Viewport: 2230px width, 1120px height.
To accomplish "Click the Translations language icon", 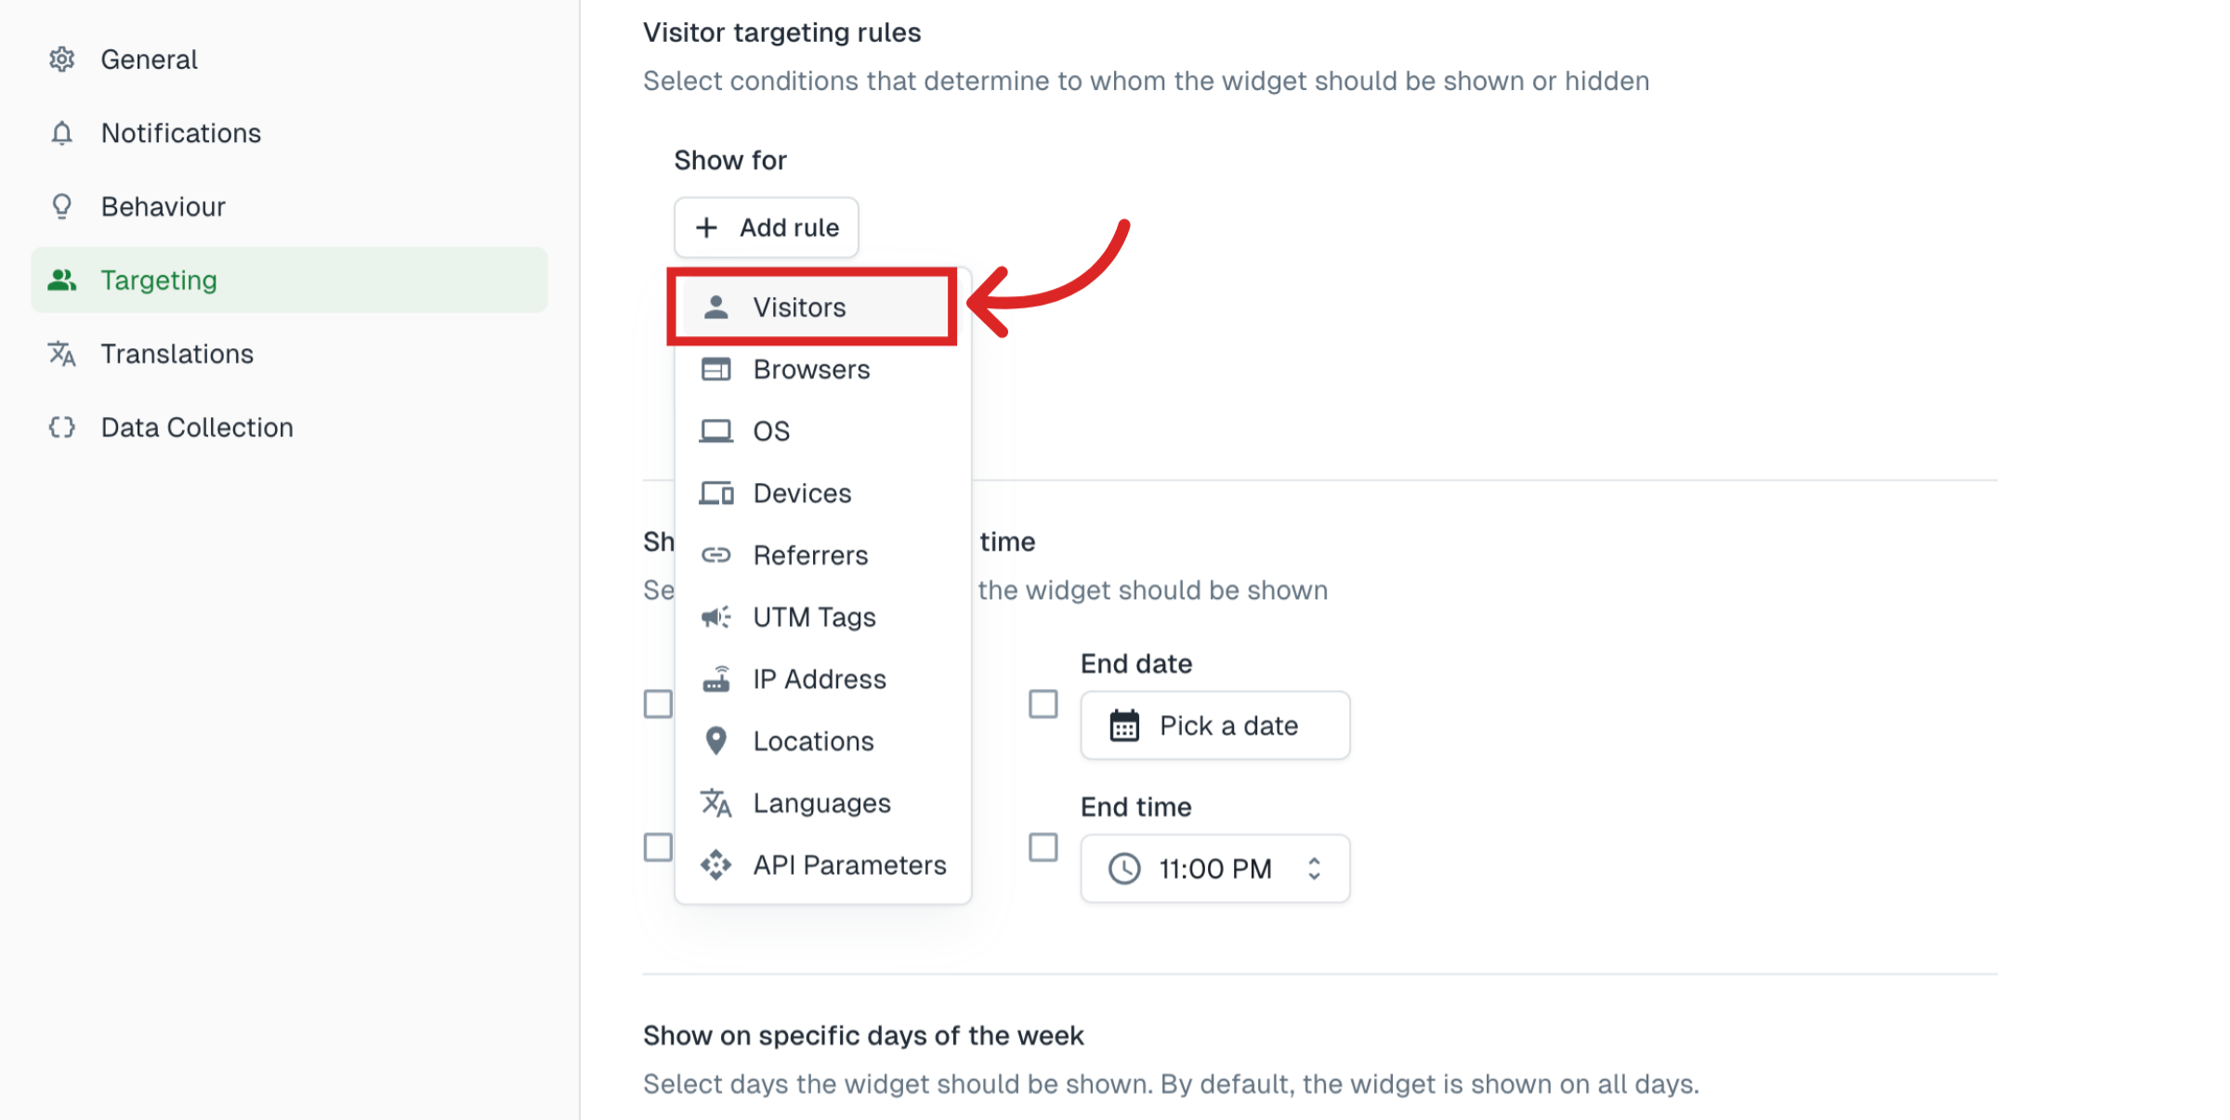I will pyautogui.click(x=61, y=354).
